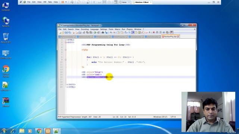Click the New file icon in Notepad++ toolbar
This screenshot has width=239, height=134.
[60, 32]
